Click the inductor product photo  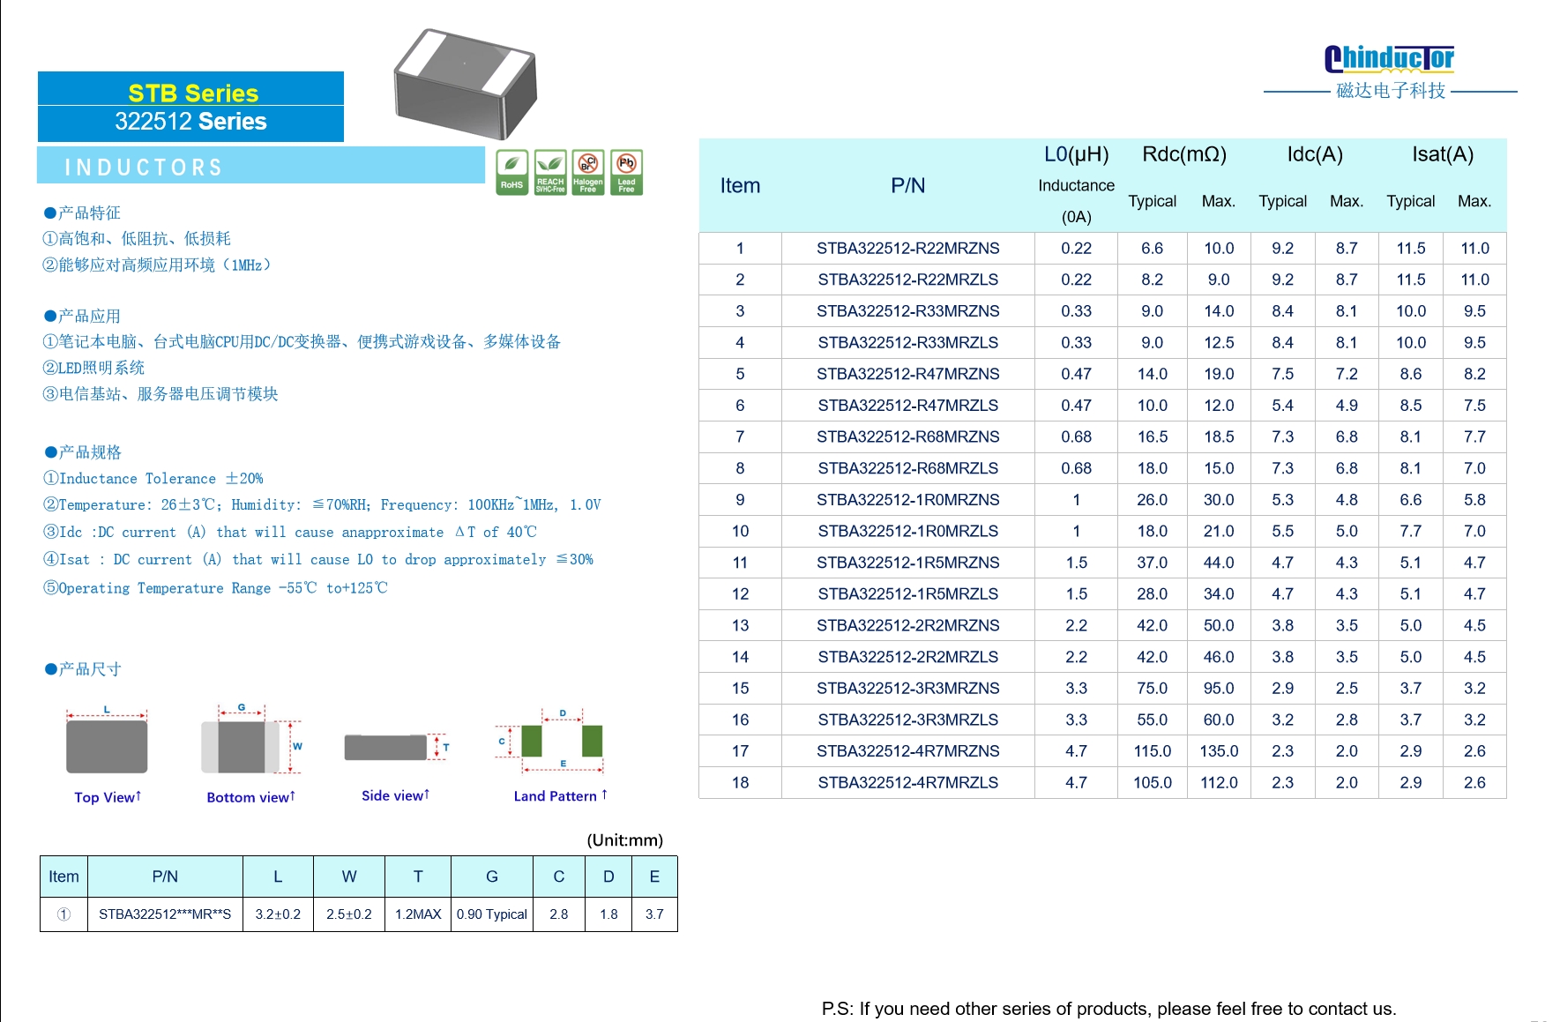(466, 84)
